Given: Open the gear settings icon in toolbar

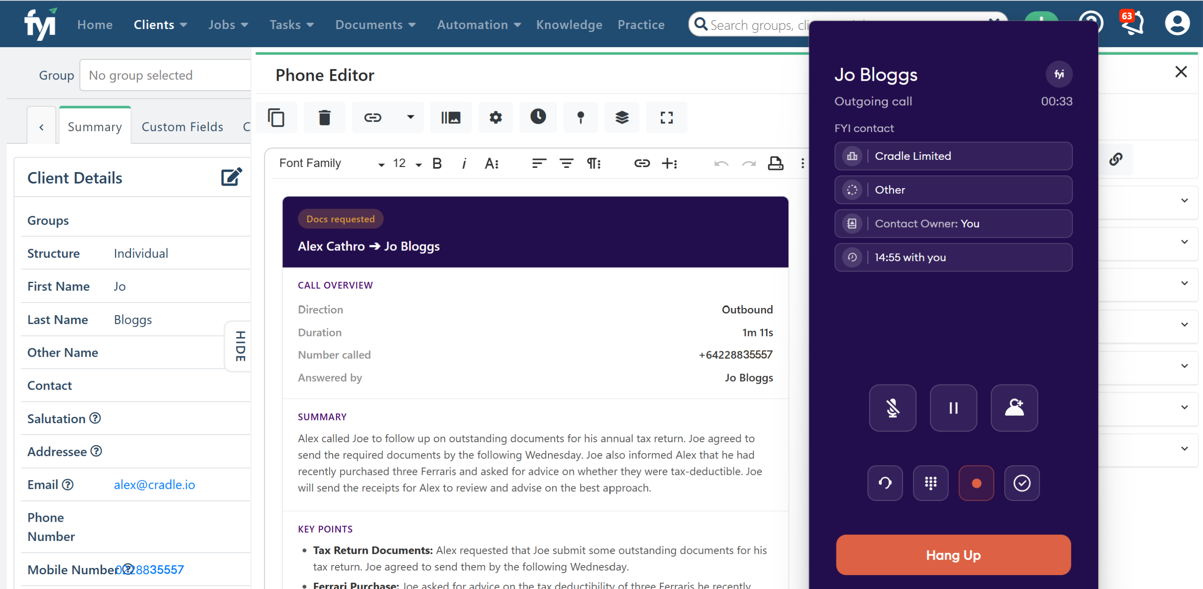Looking at the screenshot, I should [495, 118].
